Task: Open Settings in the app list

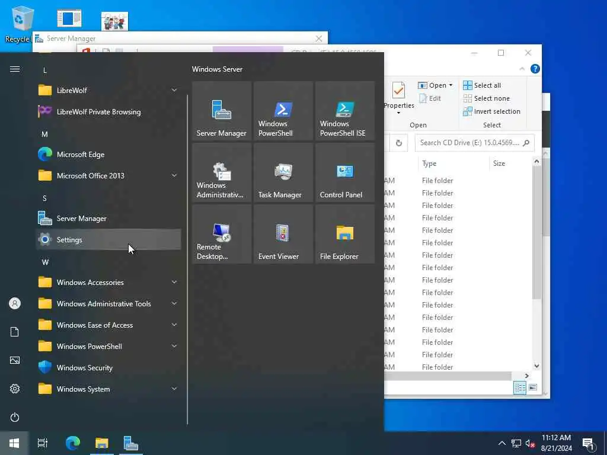Action: click(108, 239)
